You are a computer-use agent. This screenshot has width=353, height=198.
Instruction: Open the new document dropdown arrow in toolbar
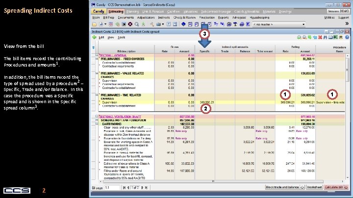105,24
